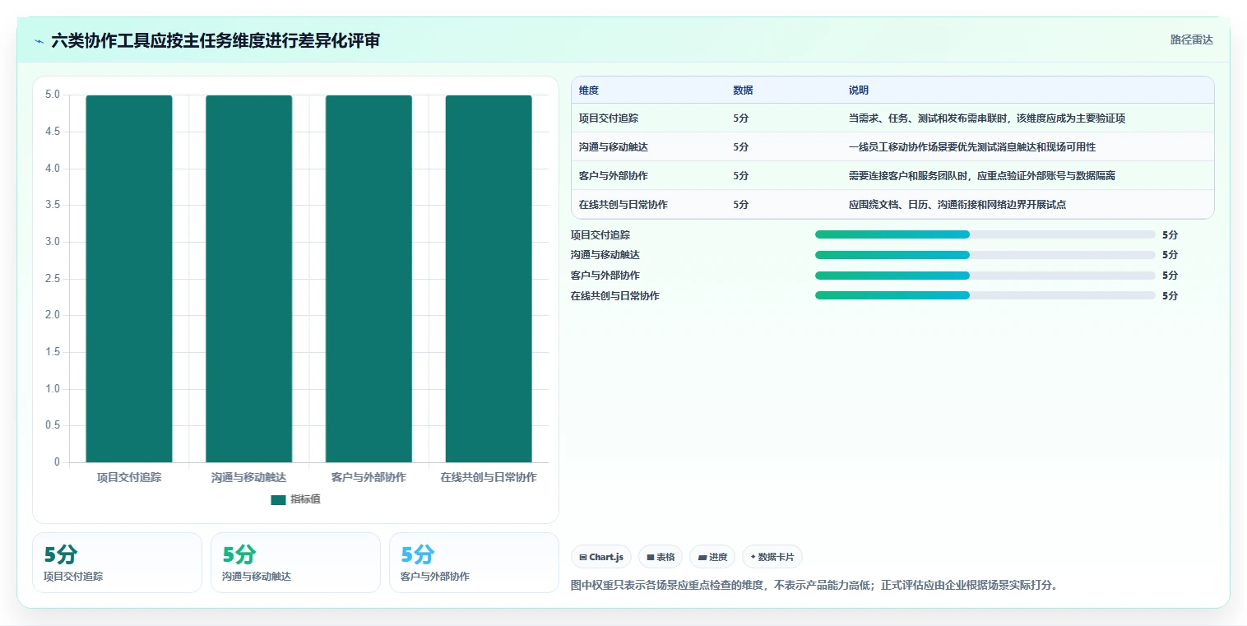Open the 沟通与移动触达 5分 data card

tap(295, 563)
